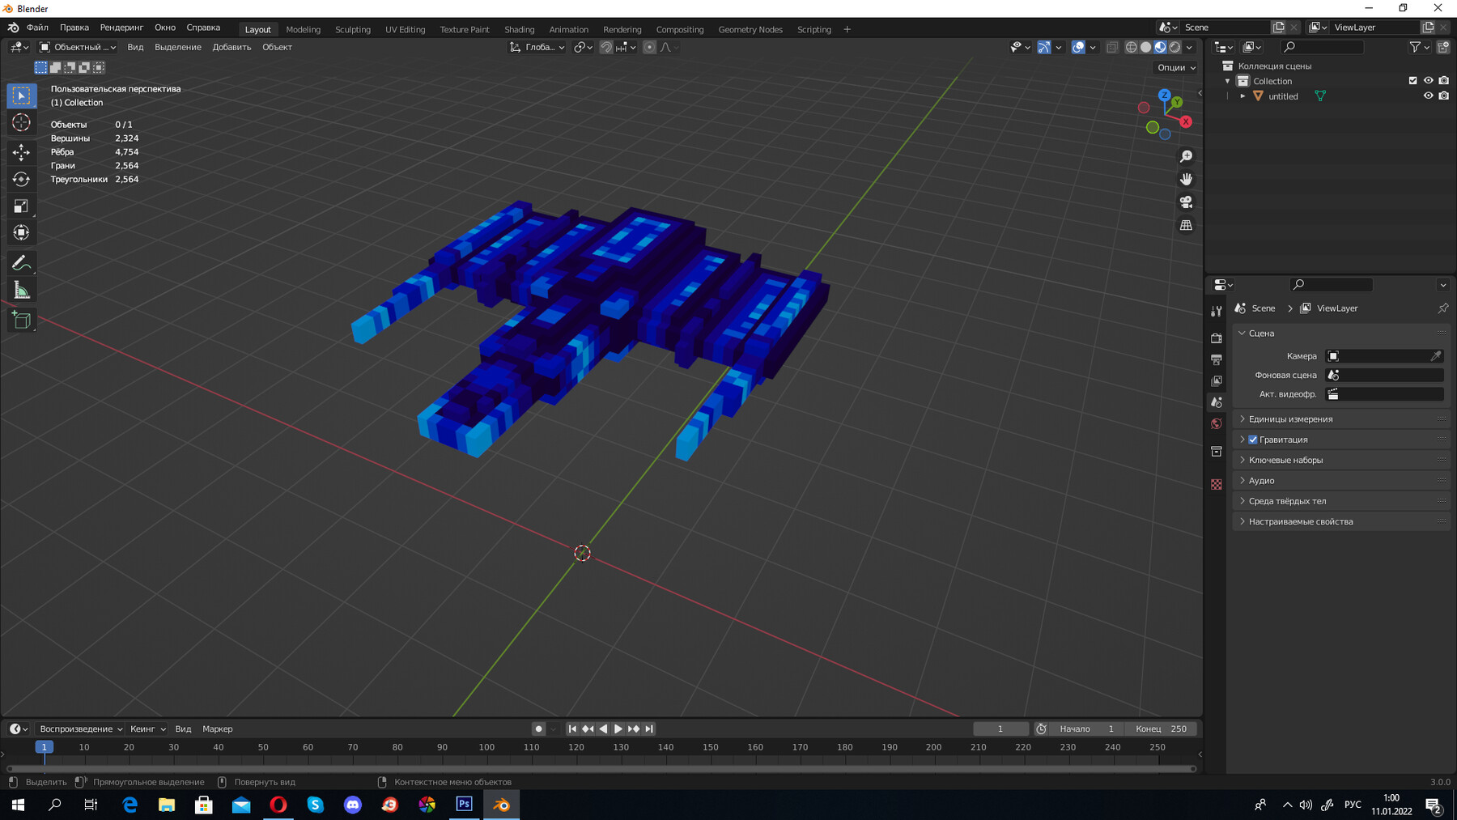Collapse the Collection in the outliner
Image resolution: width=1457 pixels, height=820 pixels.
coord(1229,80)
